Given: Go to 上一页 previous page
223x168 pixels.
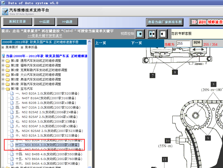Looking at the screenshot, I should pyautogui.click(x=100, y=43).
